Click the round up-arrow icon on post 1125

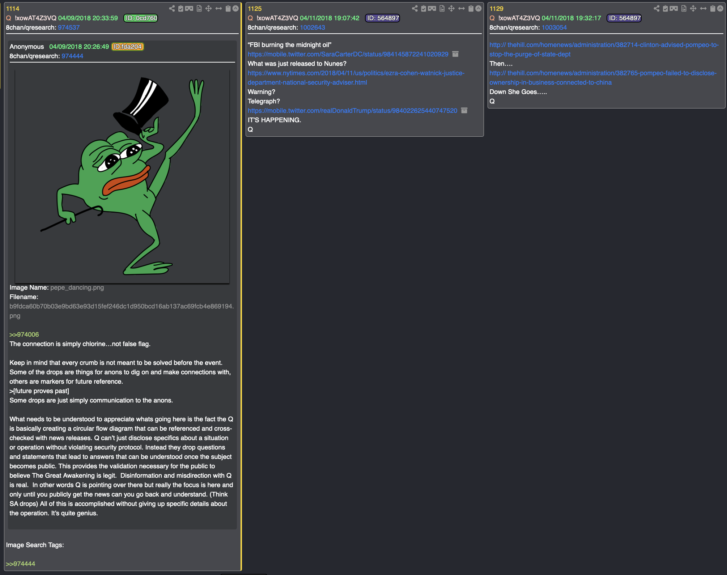(x=478, y=8)
